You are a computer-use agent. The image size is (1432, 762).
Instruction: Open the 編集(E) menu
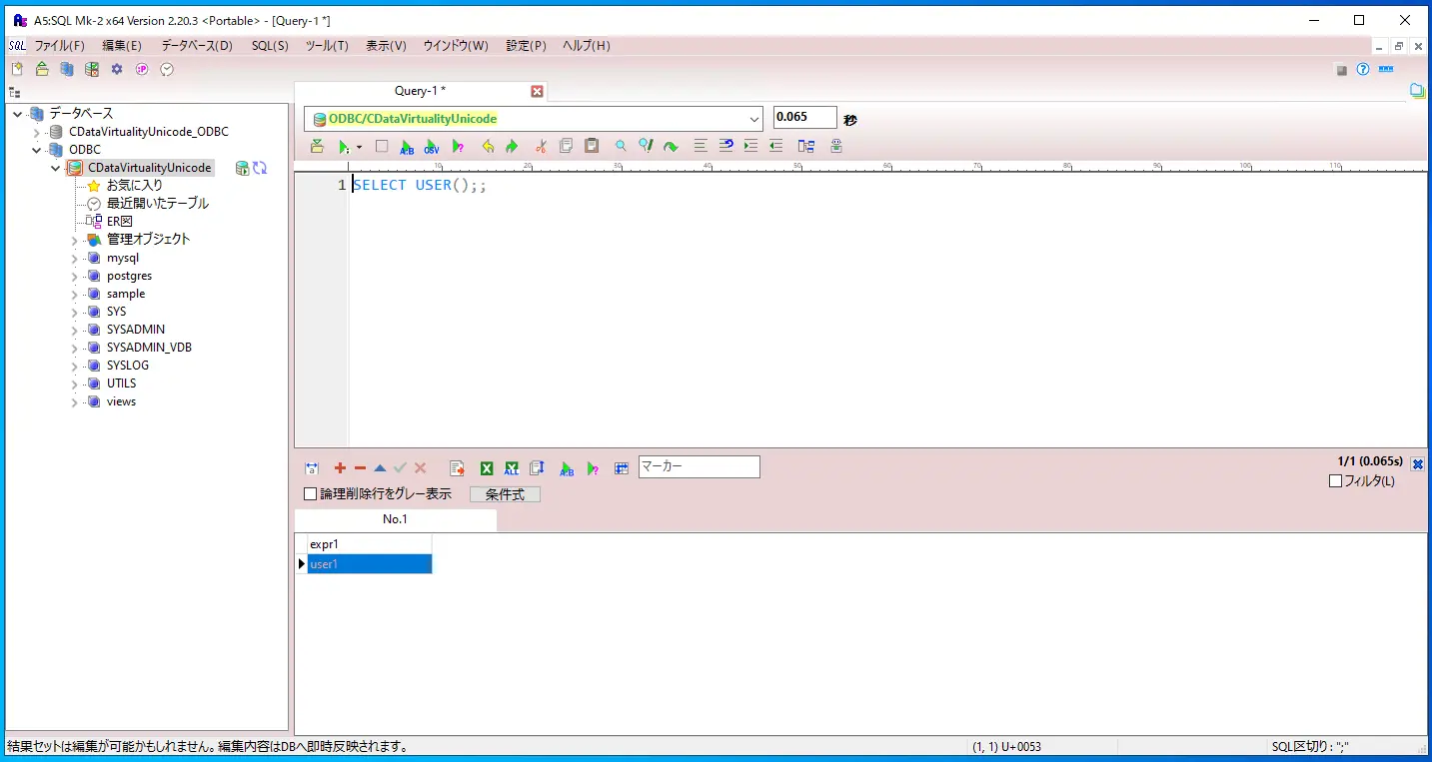122,46
